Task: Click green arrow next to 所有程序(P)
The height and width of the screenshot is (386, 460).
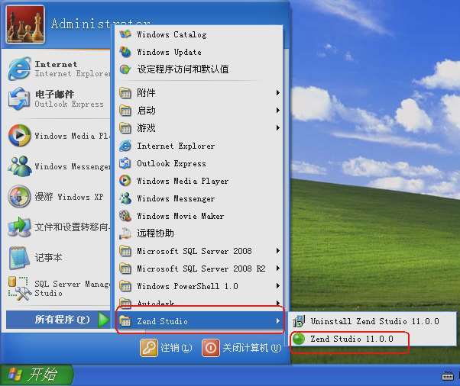Action: [x=103, y=320]
